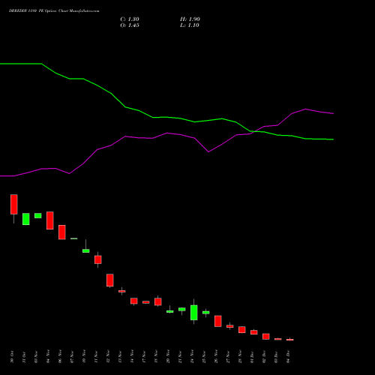Select the "04 Dec" date axis label

click(288, 356)
